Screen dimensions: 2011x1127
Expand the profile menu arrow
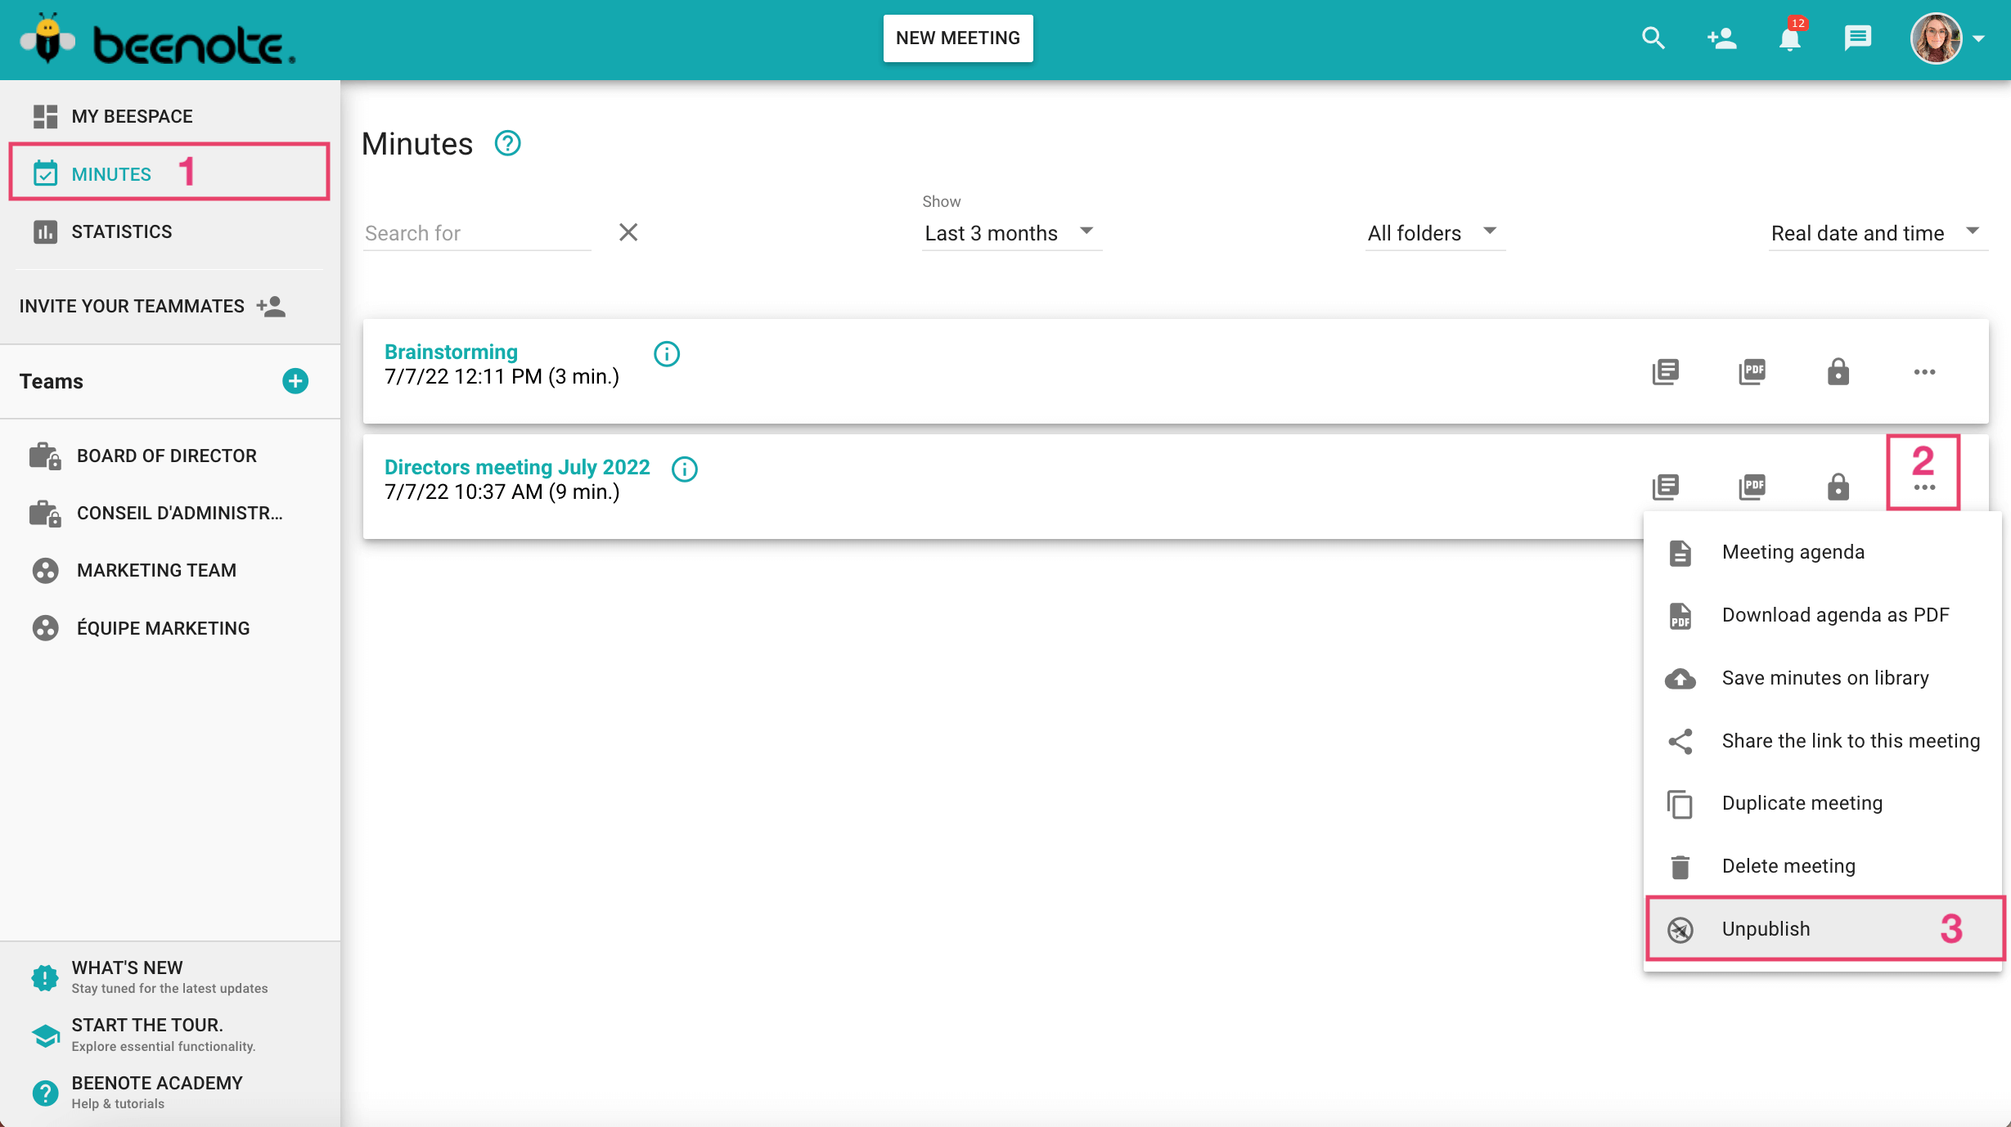[x=1979, y=38]
